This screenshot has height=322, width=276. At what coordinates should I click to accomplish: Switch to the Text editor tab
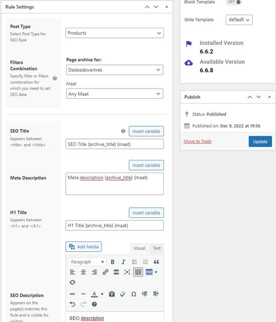pyautogui.click(x=156, y=248)
